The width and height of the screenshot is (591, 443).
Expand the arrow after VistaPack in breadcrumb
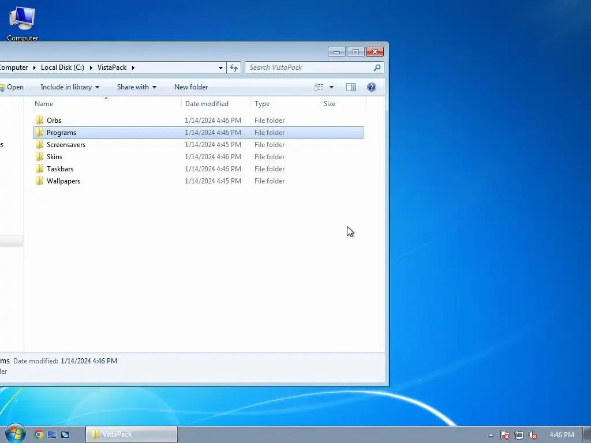tap(133, 68)
